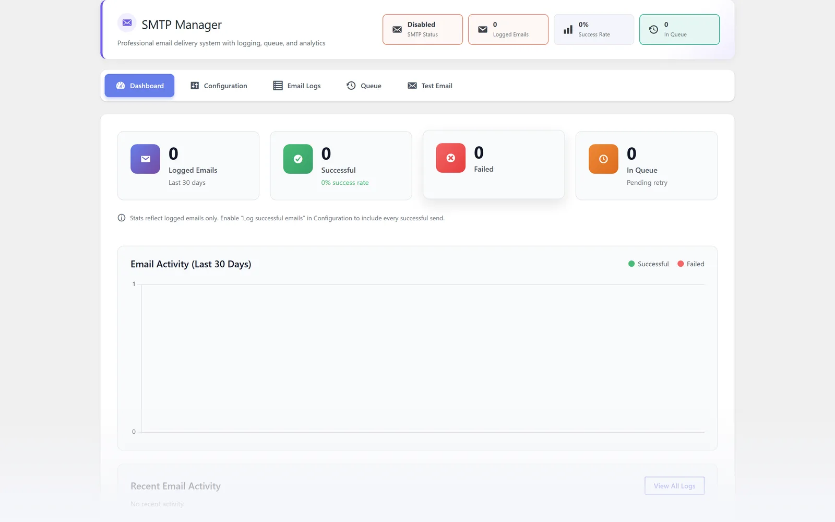The height and width of the screenshot is (522, 835).
Task: Click the Configuration sliders icon
Action: 195,86
